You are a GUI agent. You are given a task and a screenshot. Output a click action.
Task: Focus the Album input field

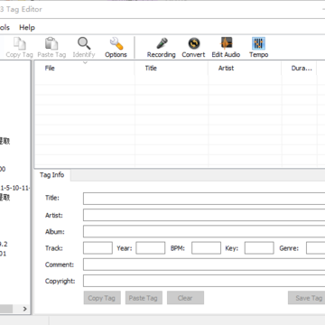click(x=204, y=232)
